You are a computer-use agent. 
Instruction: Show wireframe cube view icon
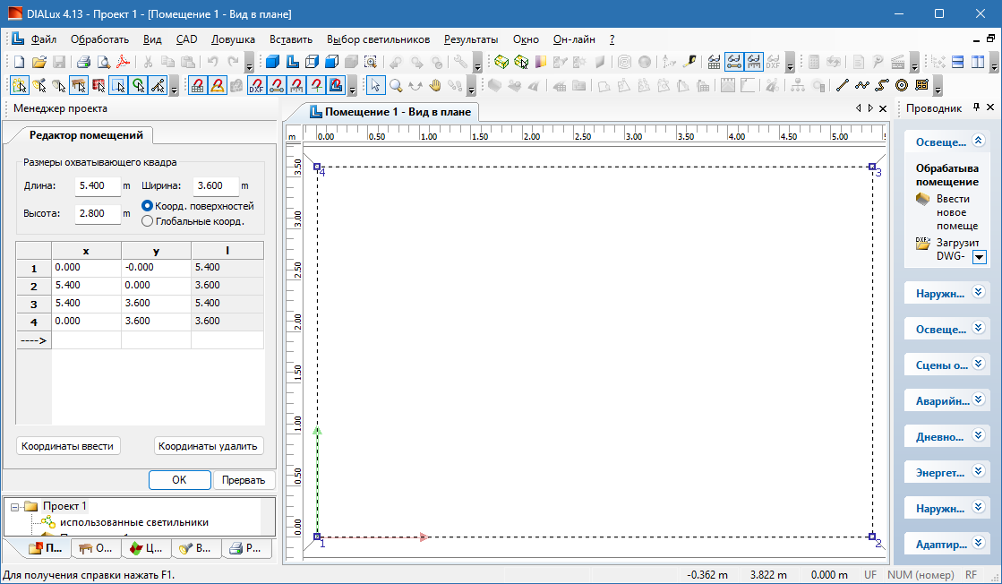(x=312, y=62)
